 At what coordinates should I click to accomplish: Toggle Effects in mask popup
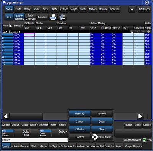click(80, 129)
